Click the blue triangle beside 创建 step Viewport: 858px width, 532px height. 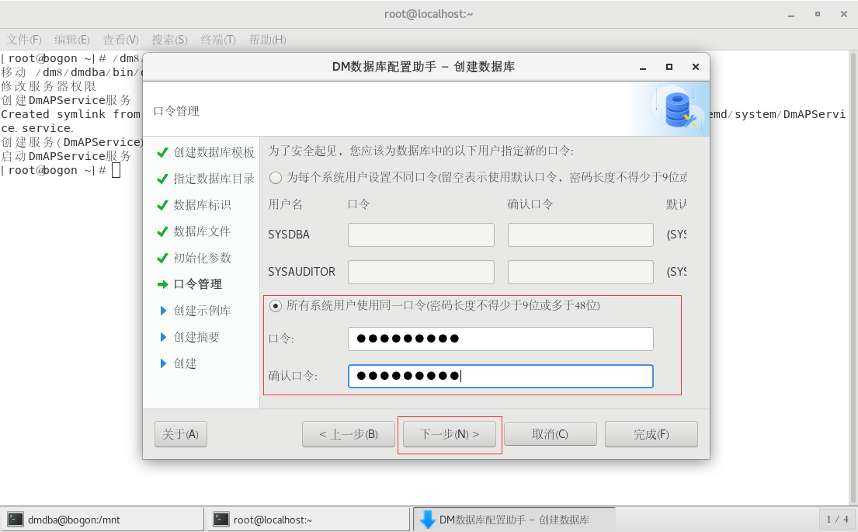point(163,363)
